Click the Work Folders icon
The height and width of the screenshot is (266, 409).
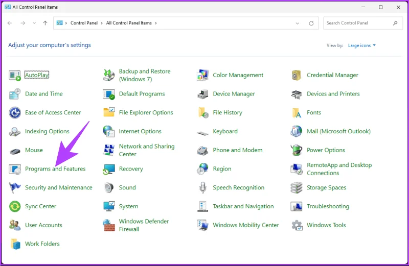coord(15,244)
